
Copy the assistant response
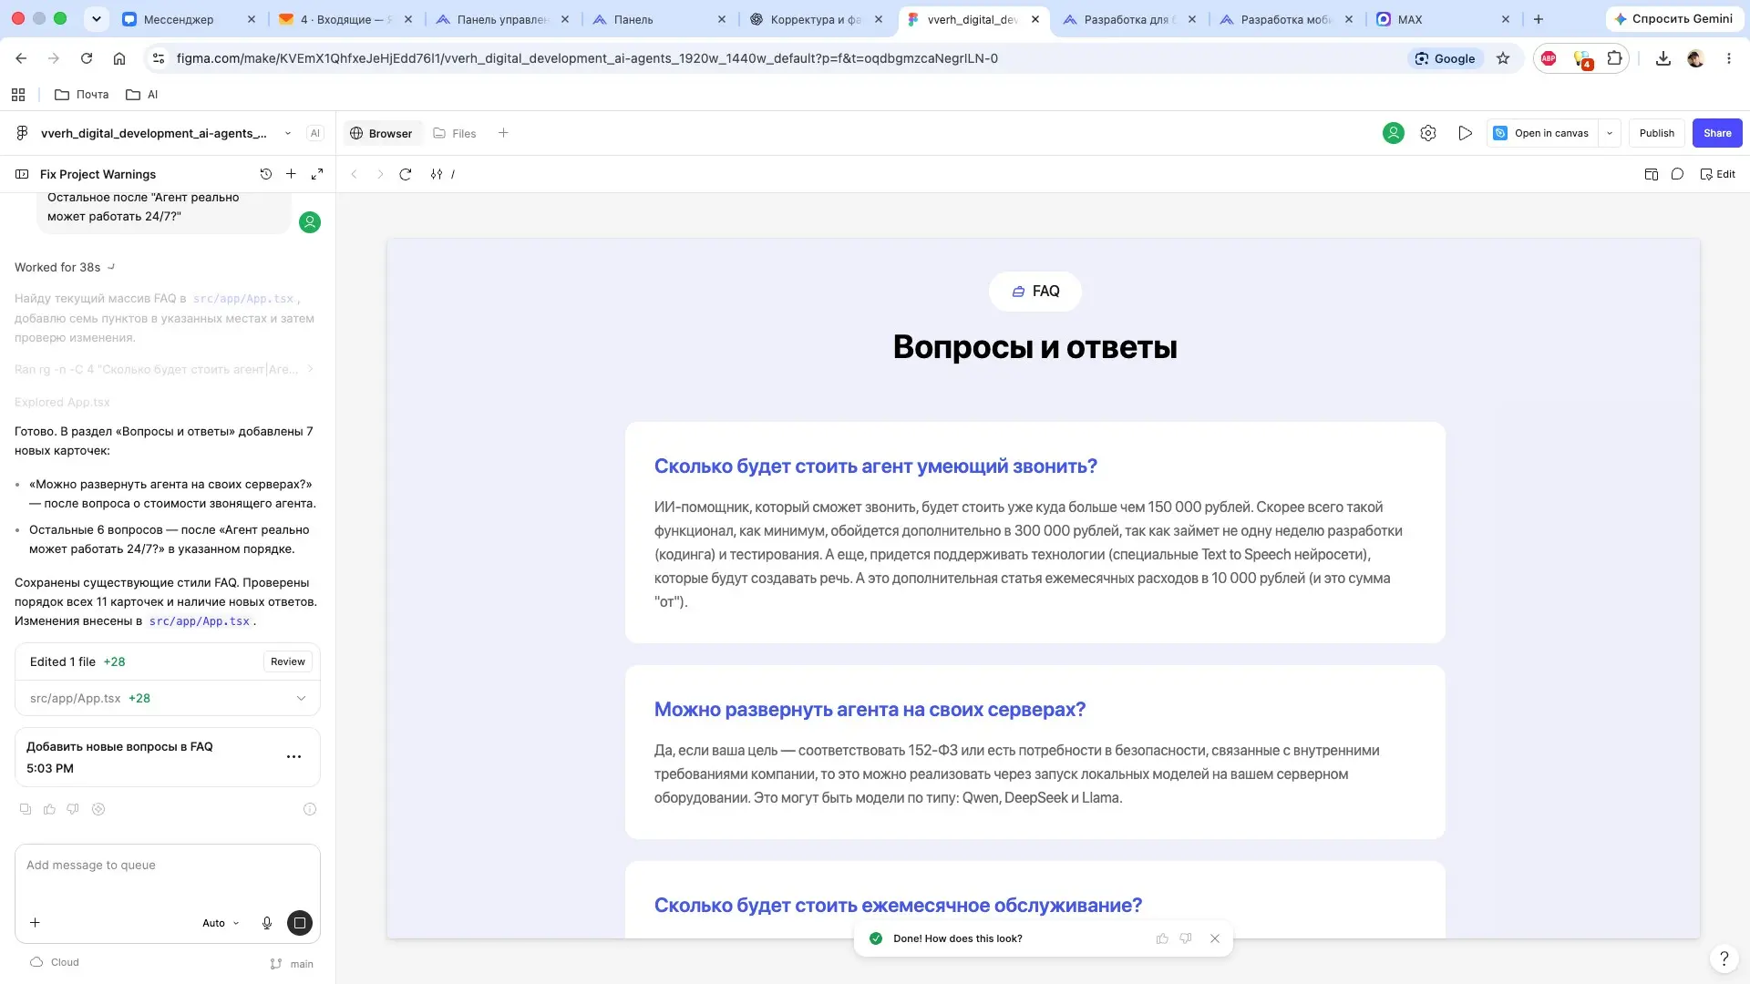[25, 809]
